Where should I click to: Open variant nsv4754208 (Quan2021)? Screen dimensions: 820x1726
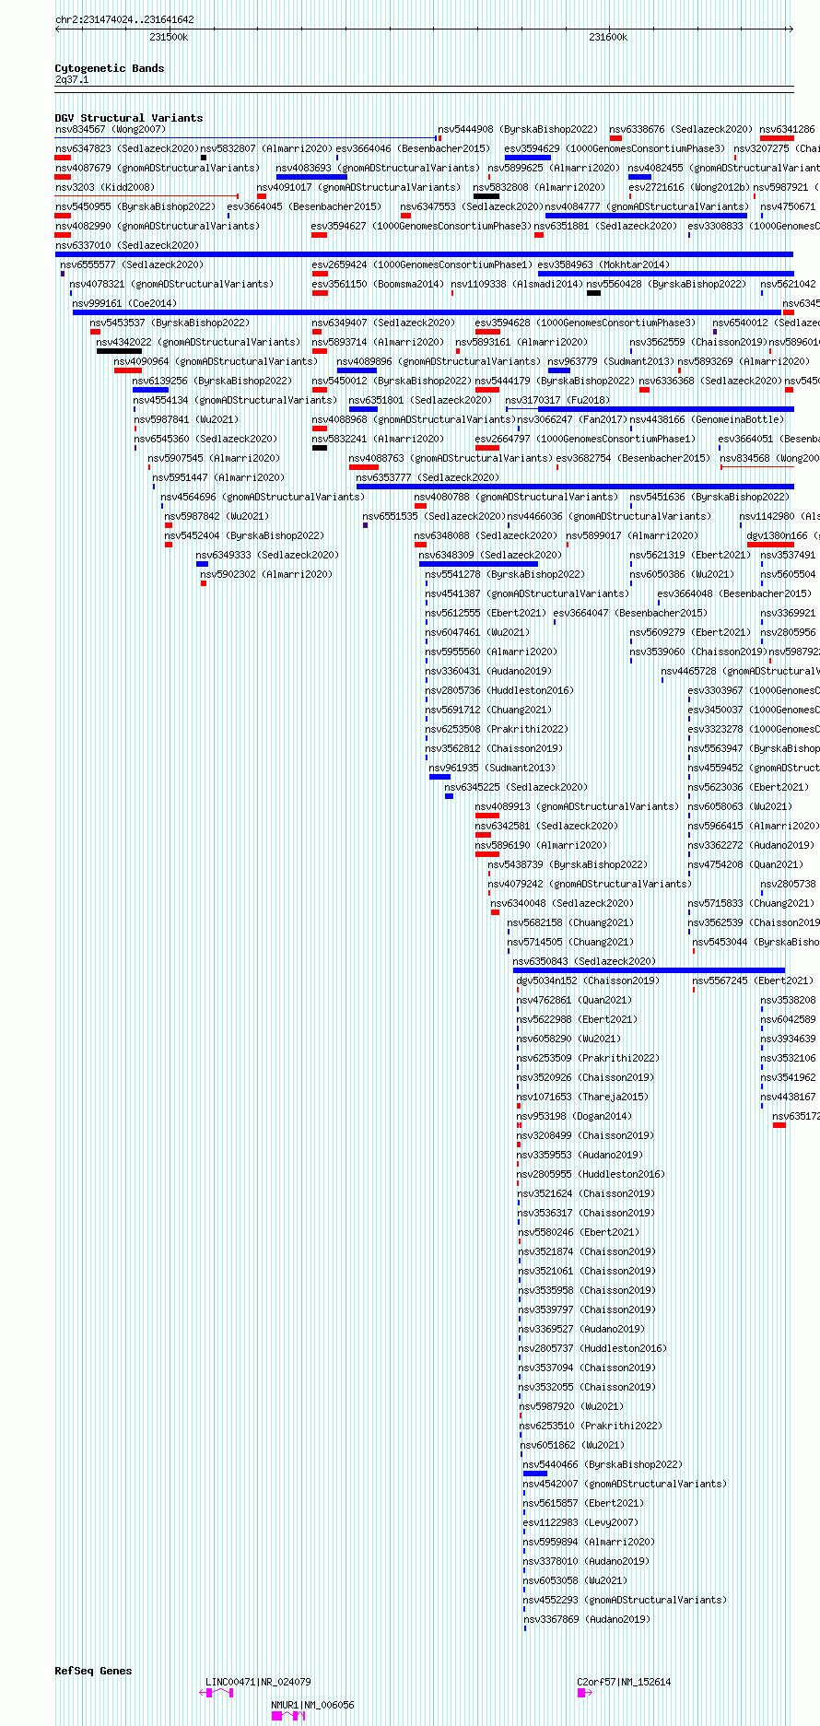(745, 865)
